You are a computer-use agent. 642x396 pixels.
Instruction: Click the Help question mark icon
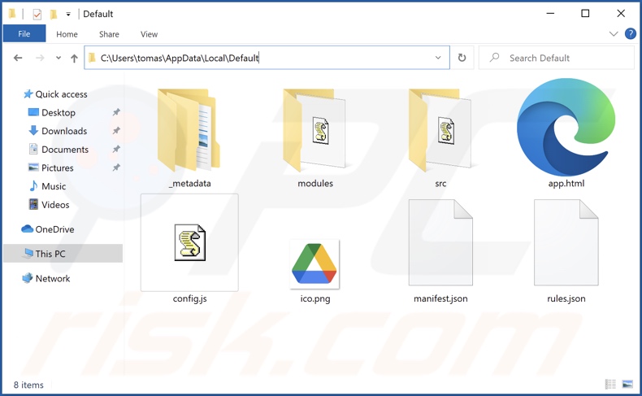pos(631,34)
